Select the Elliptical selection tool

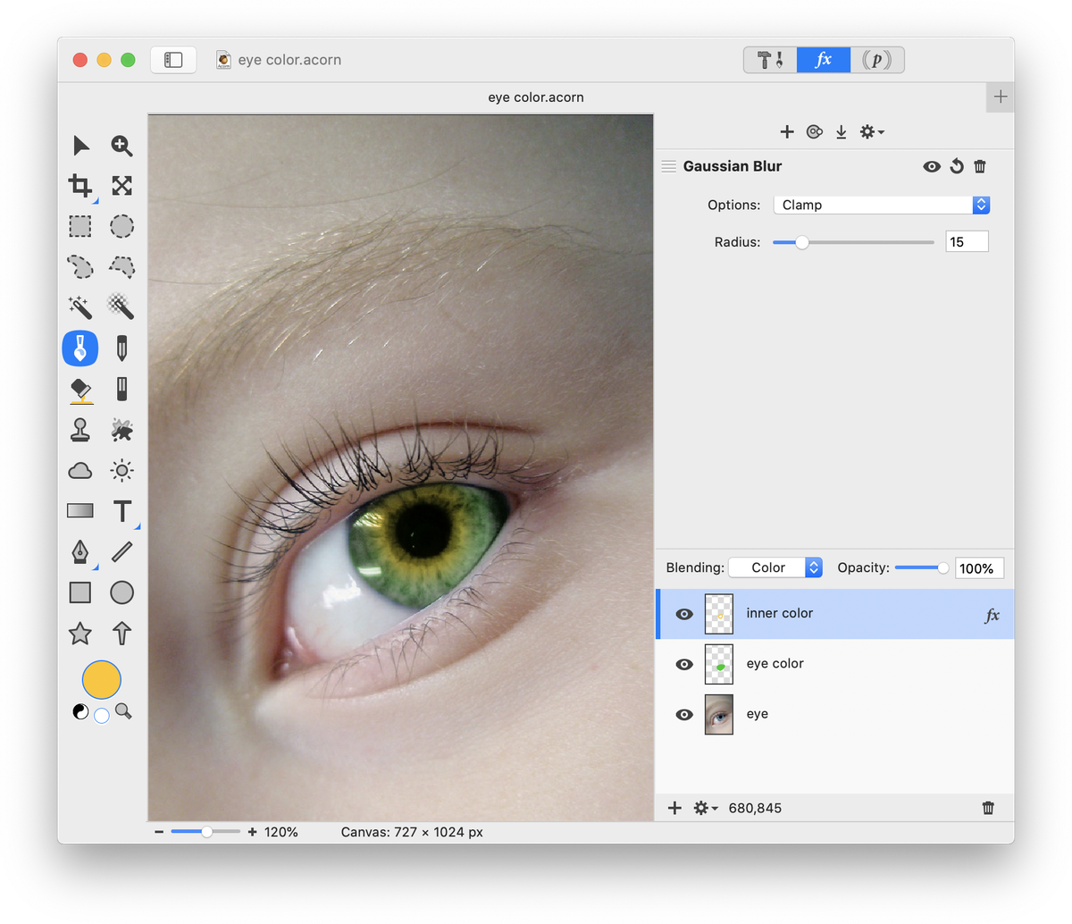coord(121,226)
